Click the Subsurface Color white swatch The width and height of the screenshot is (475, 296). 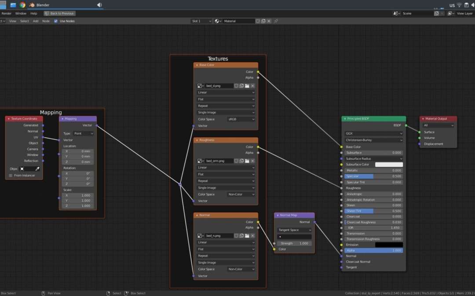(x=389, y=164)
